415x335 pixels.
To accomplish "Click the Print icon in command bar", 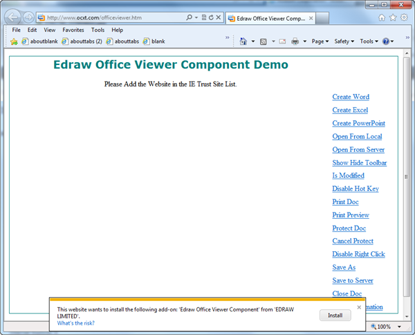I will (x=295, y=42).
